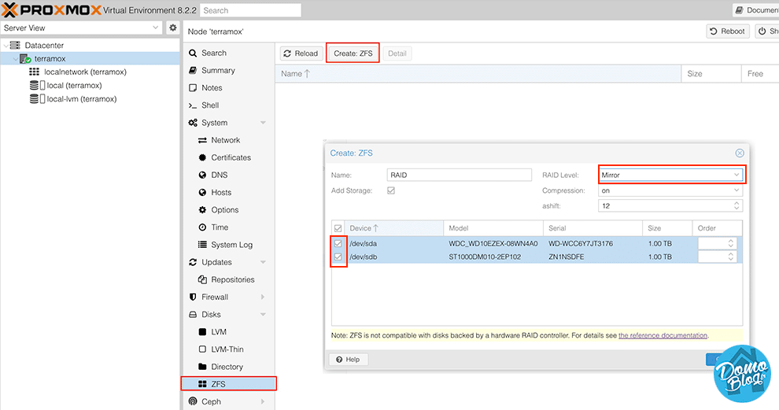Screen dimensions: 779x410
Task: Click the Shell terminal icon
Action: tap(193, 105)
